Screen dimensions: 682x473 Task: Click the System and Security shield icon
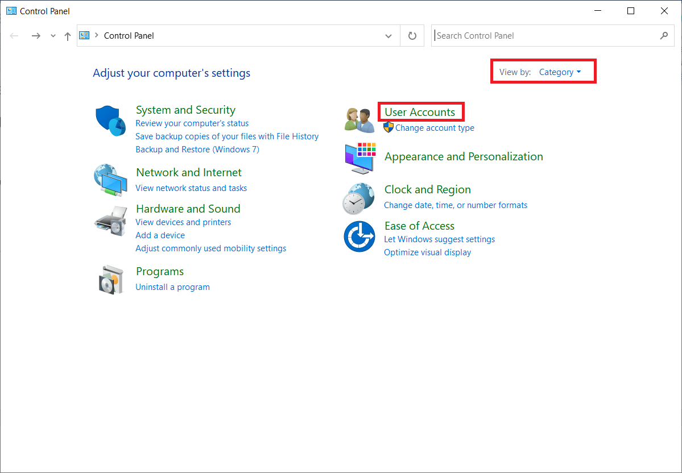point(110,121)
